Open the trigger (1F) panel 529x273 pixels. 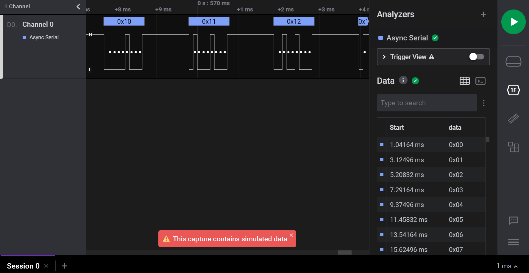[x=513, y=90]
